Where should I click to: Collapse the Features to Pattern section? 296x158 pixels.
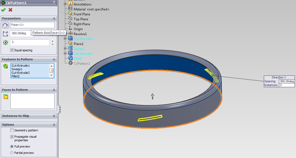pyautogui.click(x=54, y=59)
